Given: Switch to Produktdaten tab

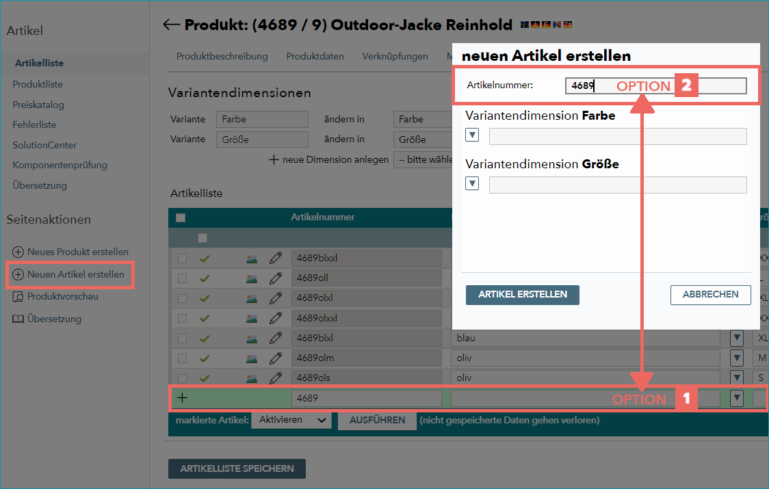Looking at the screenshot, I should [x=315, y=56].
